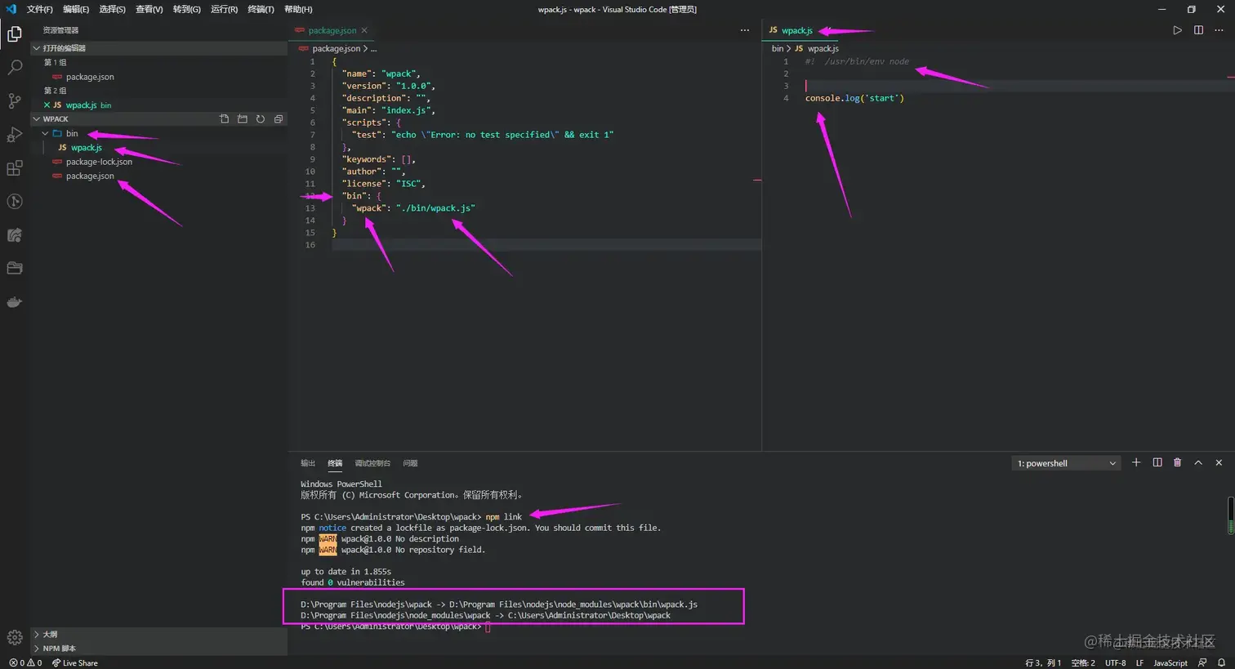This screenshot has height=669, width=1235.
Task: Open the Manage gear in the activity bar
Action: coord(15,637)
